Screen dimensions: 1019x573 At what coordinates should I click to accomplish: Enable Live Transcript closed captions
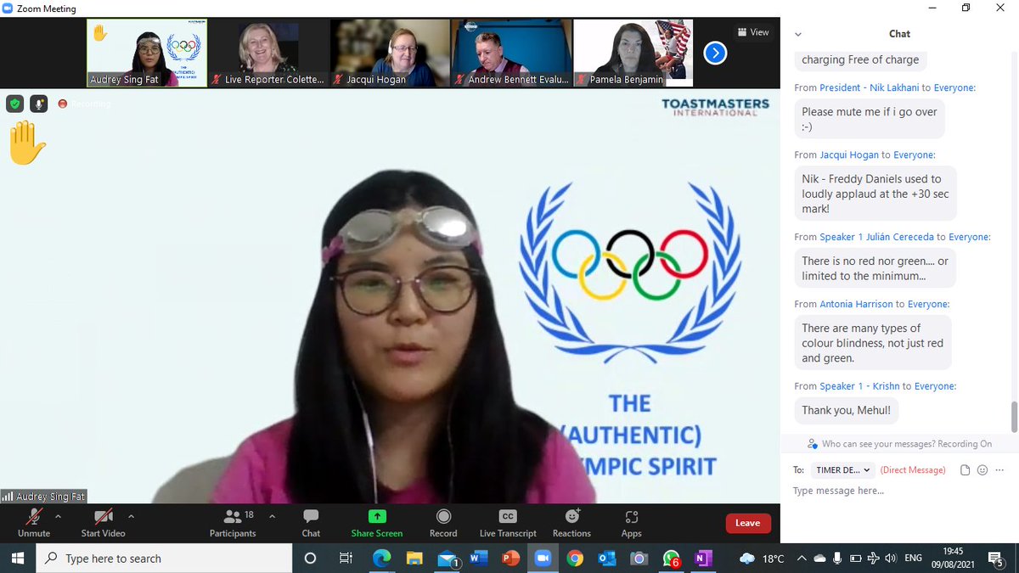click(508, 522)
